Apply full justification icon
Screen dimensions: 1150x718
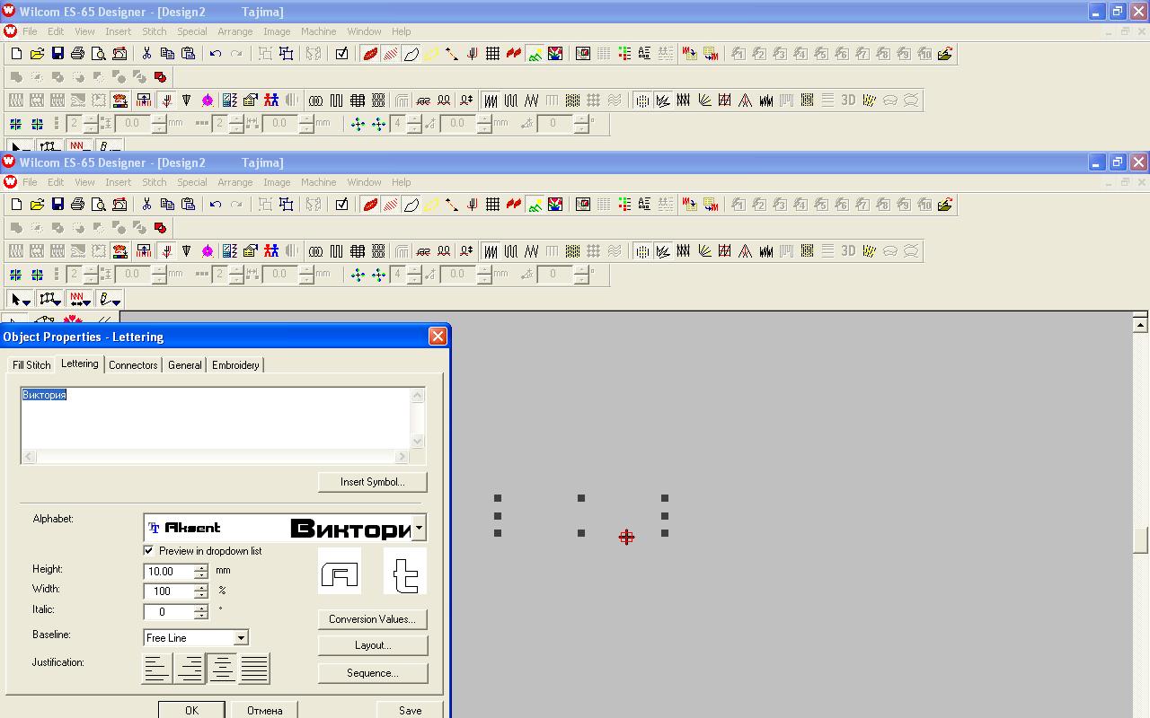tap(254, 669)
